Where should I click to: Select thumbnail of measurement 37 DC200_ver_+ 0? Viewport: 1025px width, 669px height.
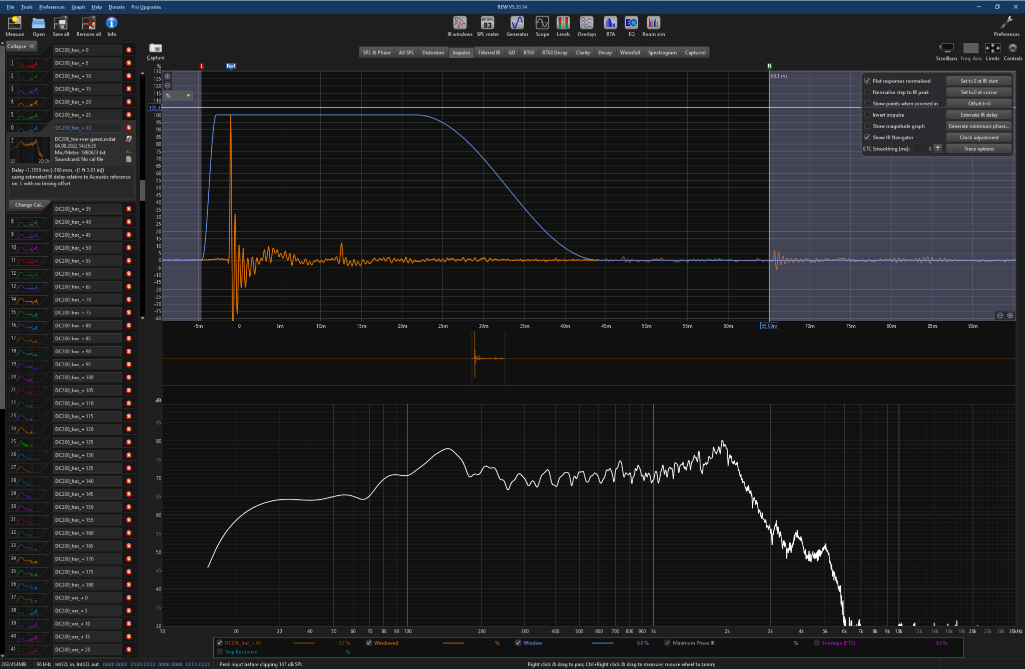(29, 598)
